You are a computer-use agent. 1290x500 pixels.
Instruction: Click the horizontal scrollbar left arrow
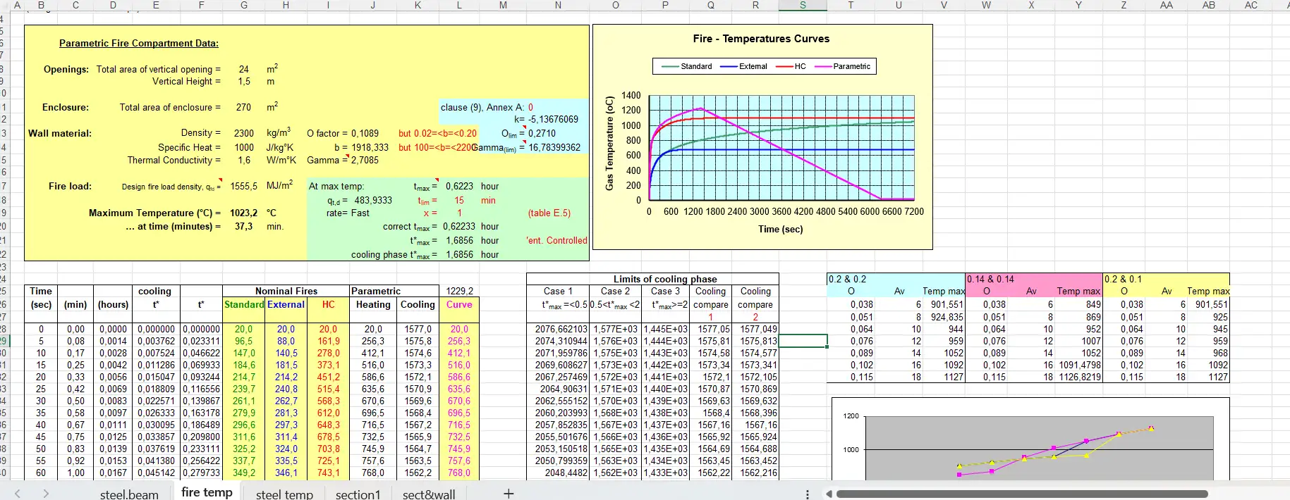tap(829, 494)
